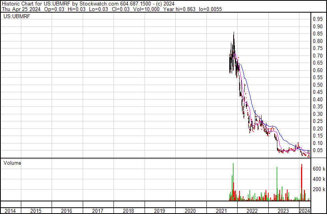Click the 0.05 price axis label
327x214 pixels.
coord(318,151)
